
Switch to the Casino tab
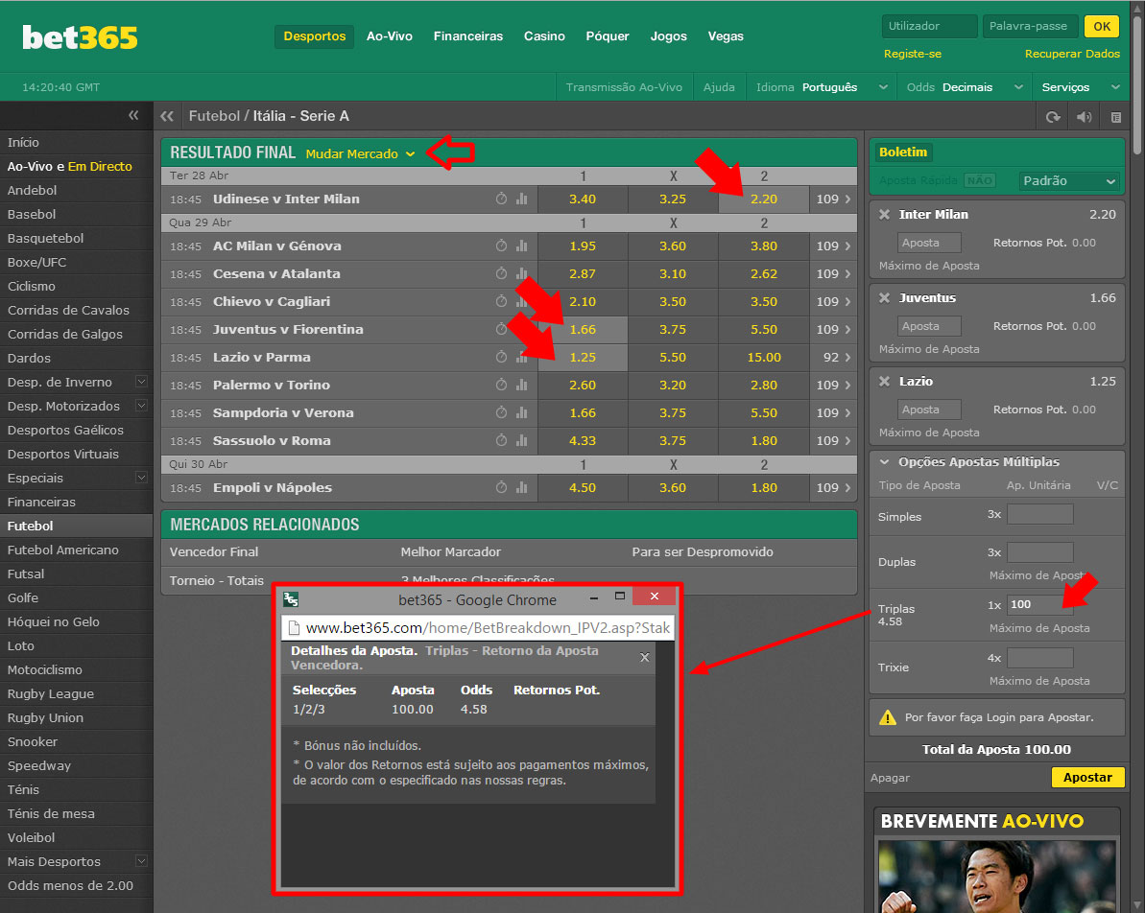tap(544, 36)
